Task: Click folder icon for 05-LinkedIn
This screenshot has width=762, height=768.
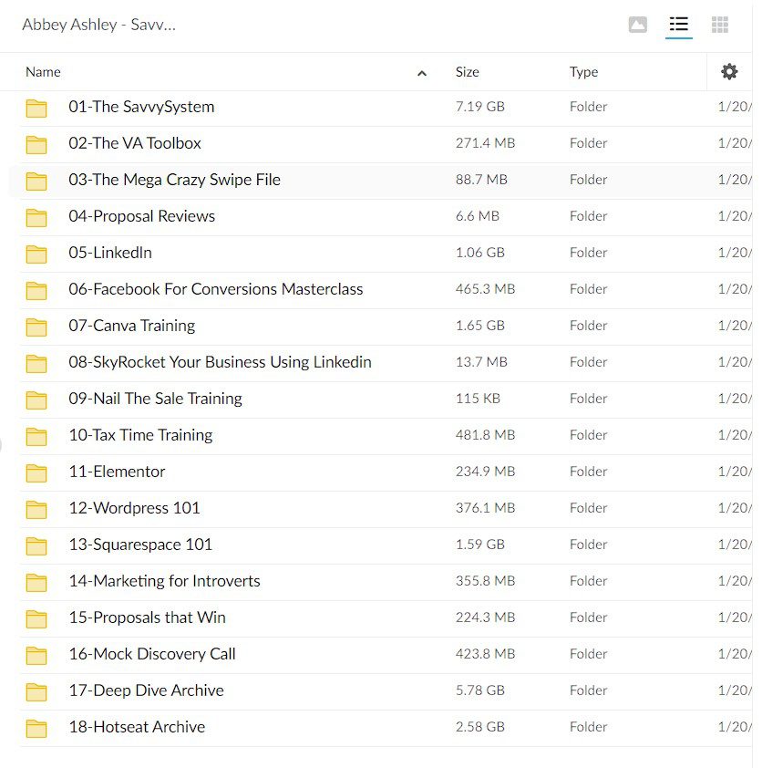Action: [x=36, y=254]
